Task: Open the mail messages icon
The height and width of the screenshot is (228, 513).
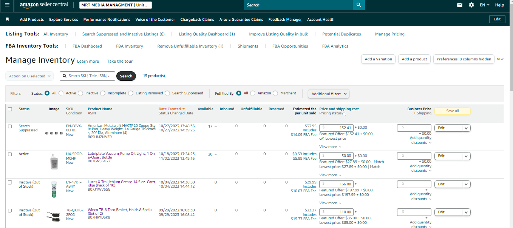Action: pos(460,5)
